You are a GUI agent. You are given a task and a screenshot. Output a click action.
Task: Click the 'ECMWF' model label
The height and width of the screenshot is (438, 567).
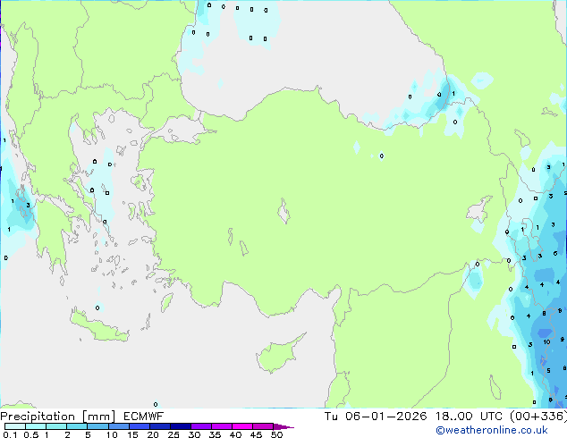point(144,417)
